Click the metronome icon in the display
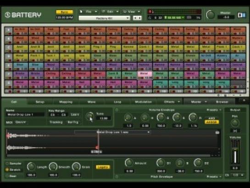250x188 pixels. 150,17
